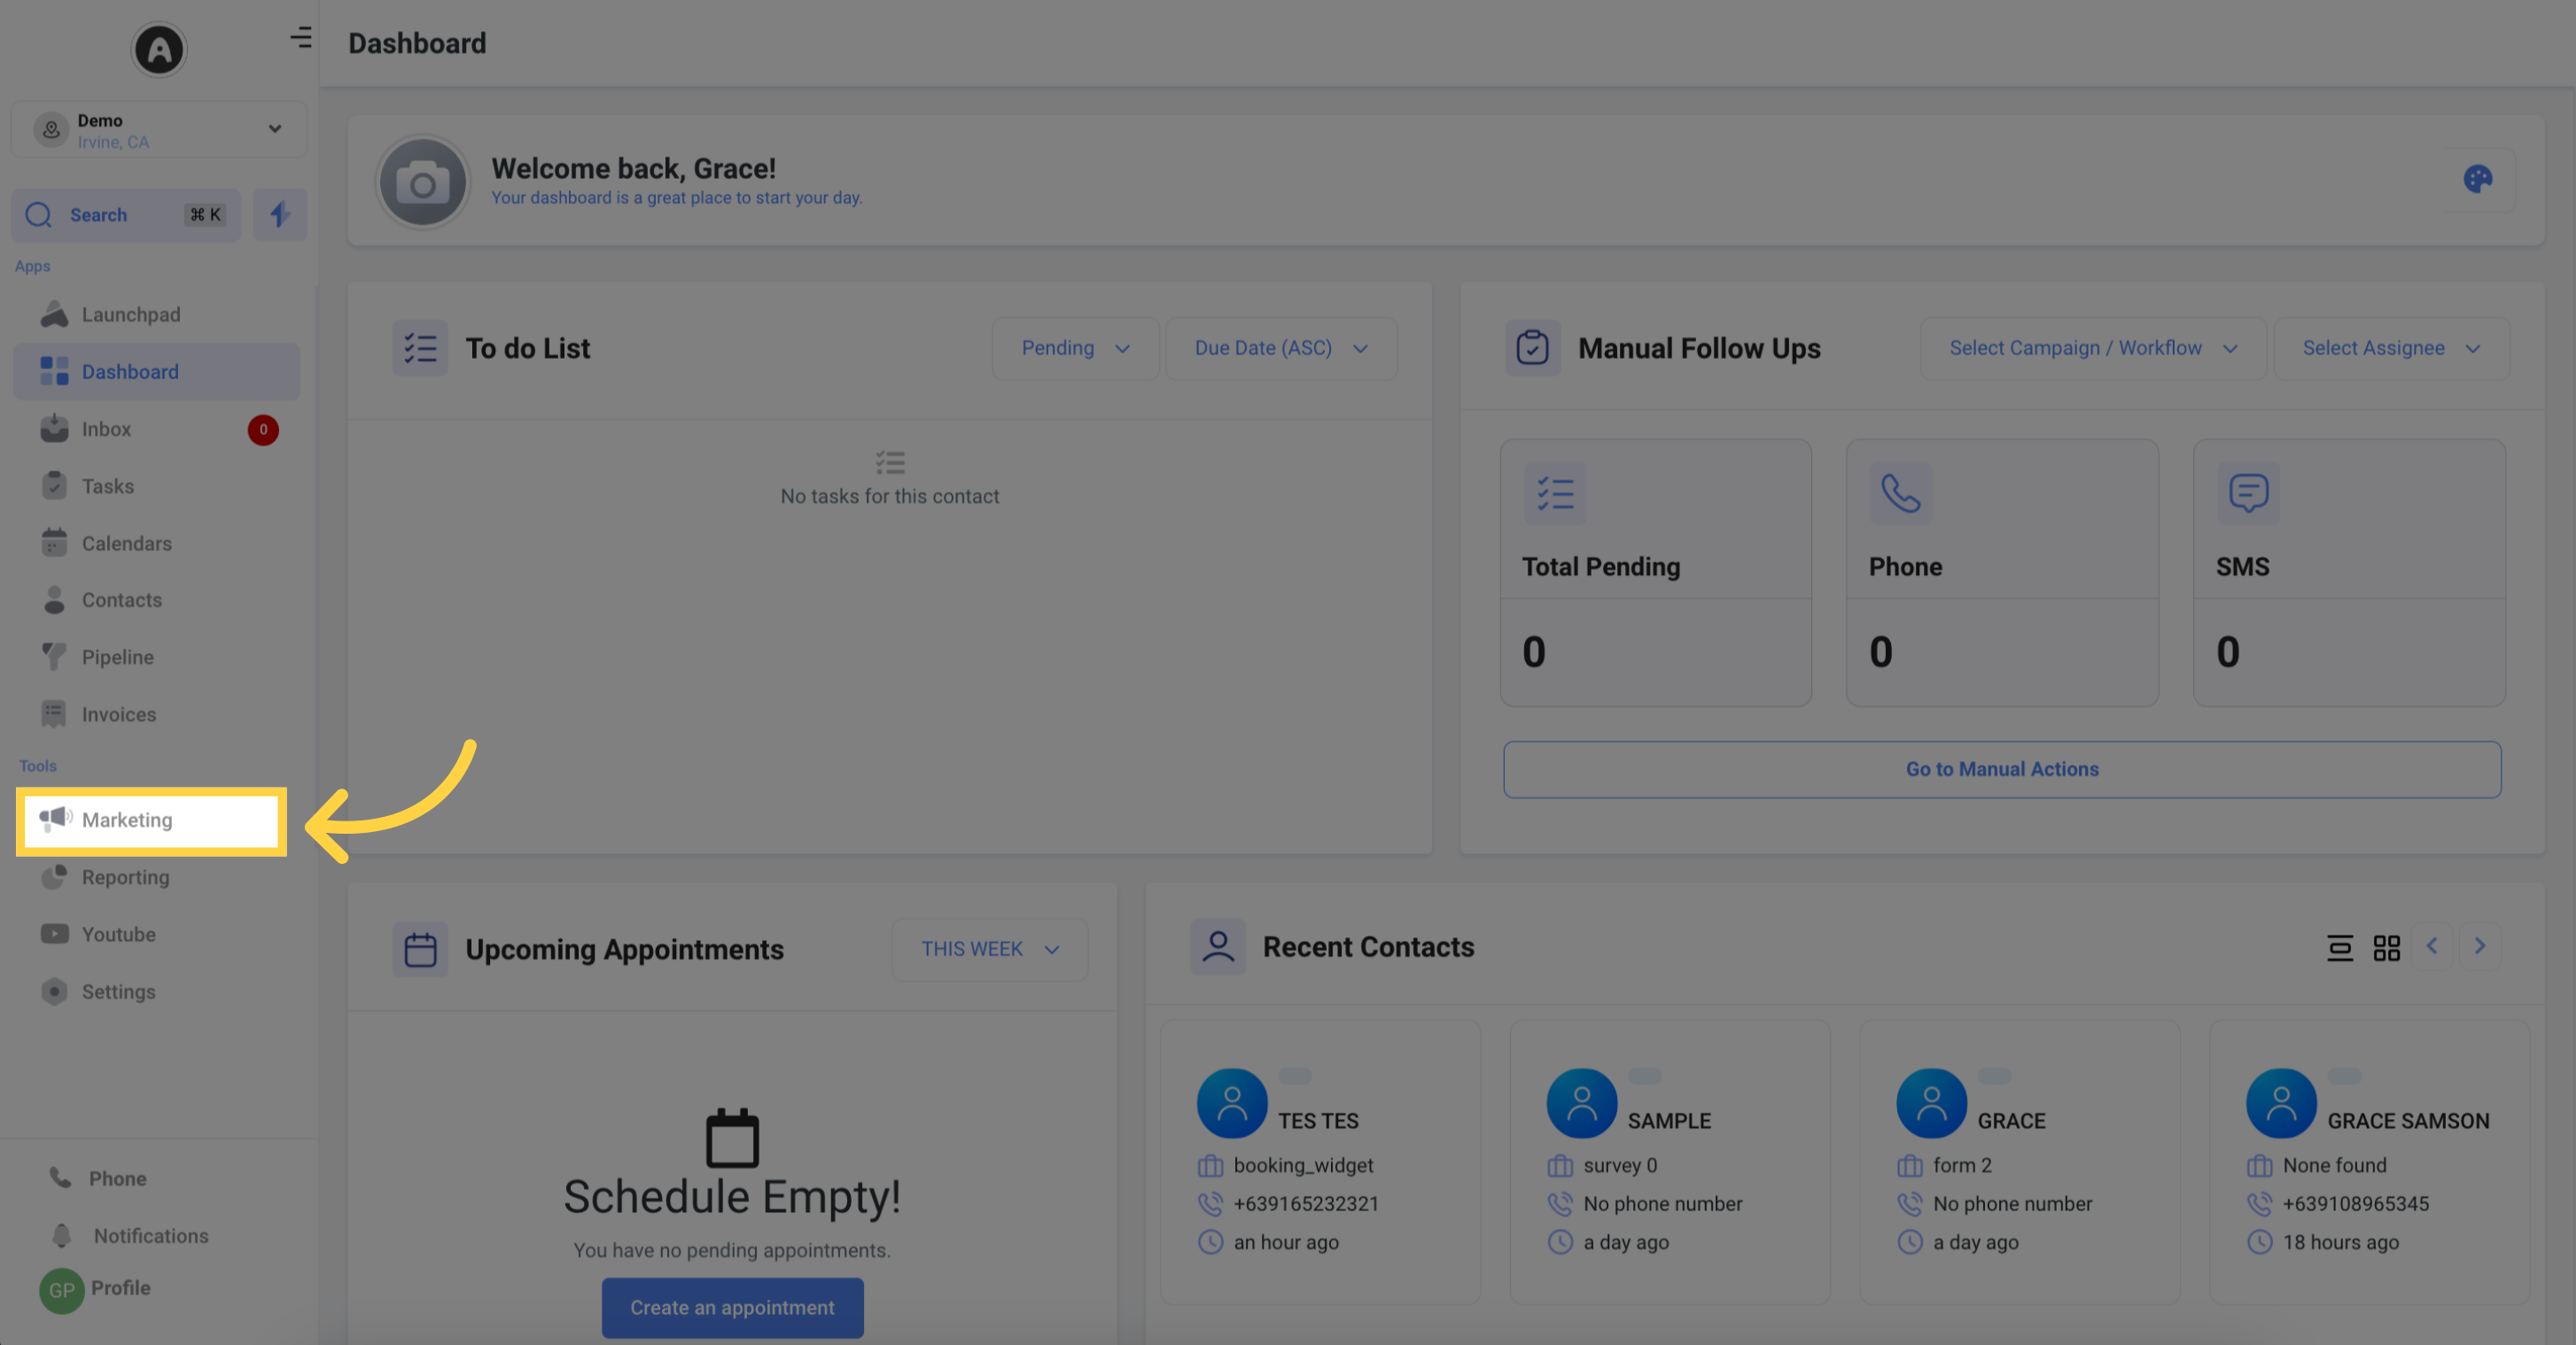
Task: Open the Invoices section
Action: tap(120, 713)
